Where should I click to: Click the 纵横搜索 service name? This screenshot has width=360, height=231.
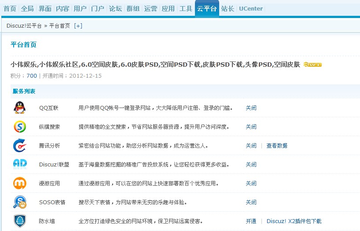[x=49, y=127]
